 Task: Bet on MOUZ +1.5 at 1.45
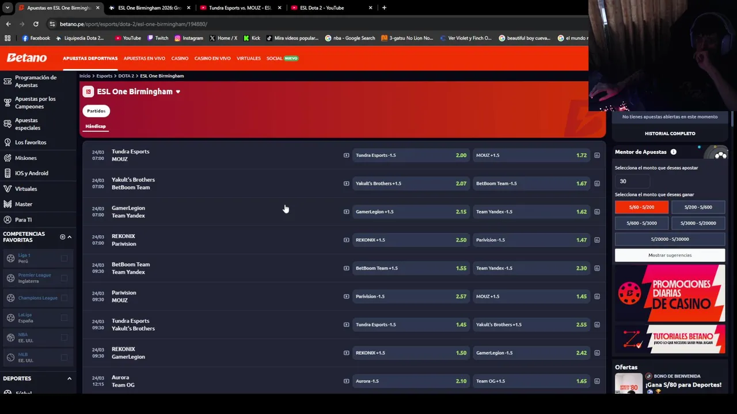point(531,296)
